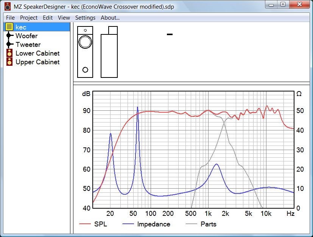Click the Impedance legend entry

[146, 224]
